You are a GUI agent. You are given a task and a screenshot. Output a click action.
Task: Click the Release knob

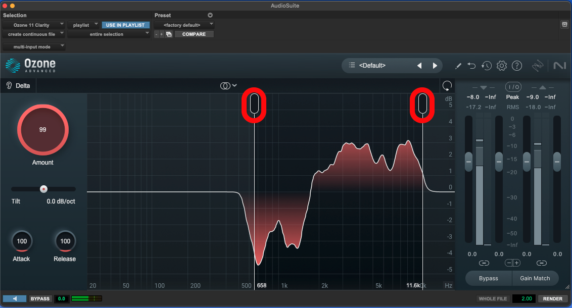[x=65, y=241]
